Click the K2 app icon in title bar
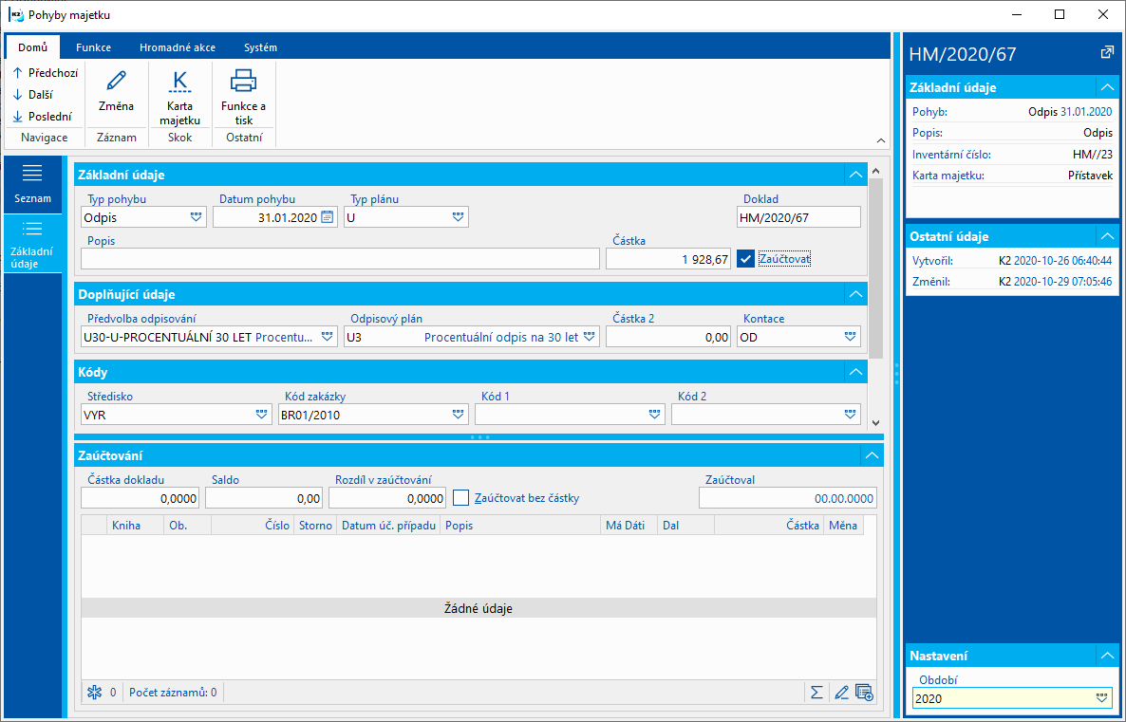This screenshot has width=1126, height=722. [x=16, y=14]
